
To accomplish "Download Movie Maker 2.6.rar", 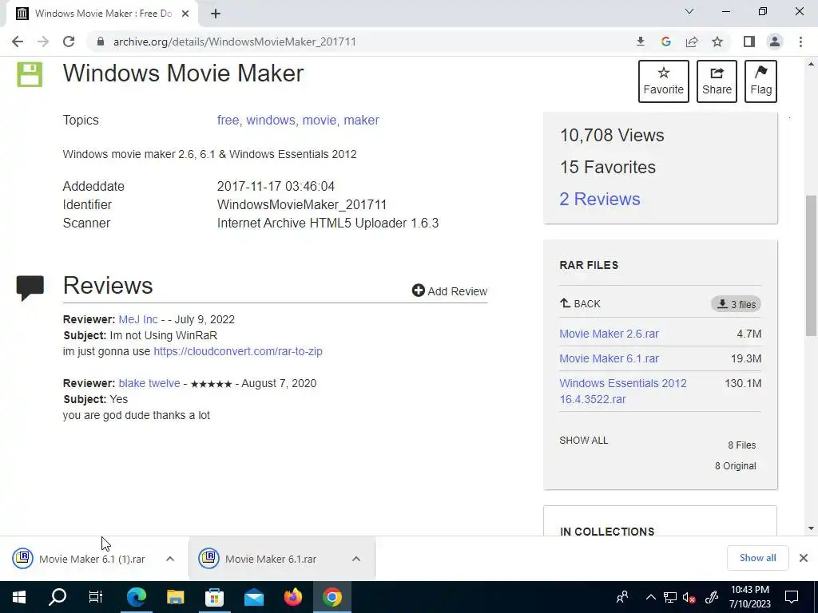I will [x=609, y=334].
